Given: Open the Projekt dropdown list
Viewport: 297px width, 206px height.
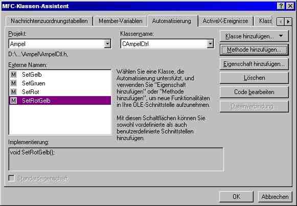Looking at the screenshot, I should [107, 44].
